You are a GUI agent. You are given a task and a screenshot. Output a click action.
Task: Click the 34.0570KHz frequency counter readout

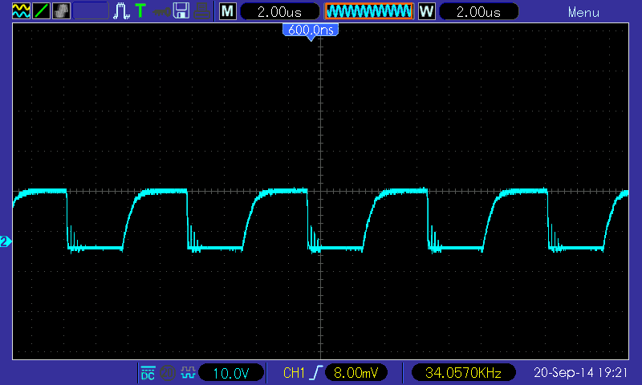(463, 373)
